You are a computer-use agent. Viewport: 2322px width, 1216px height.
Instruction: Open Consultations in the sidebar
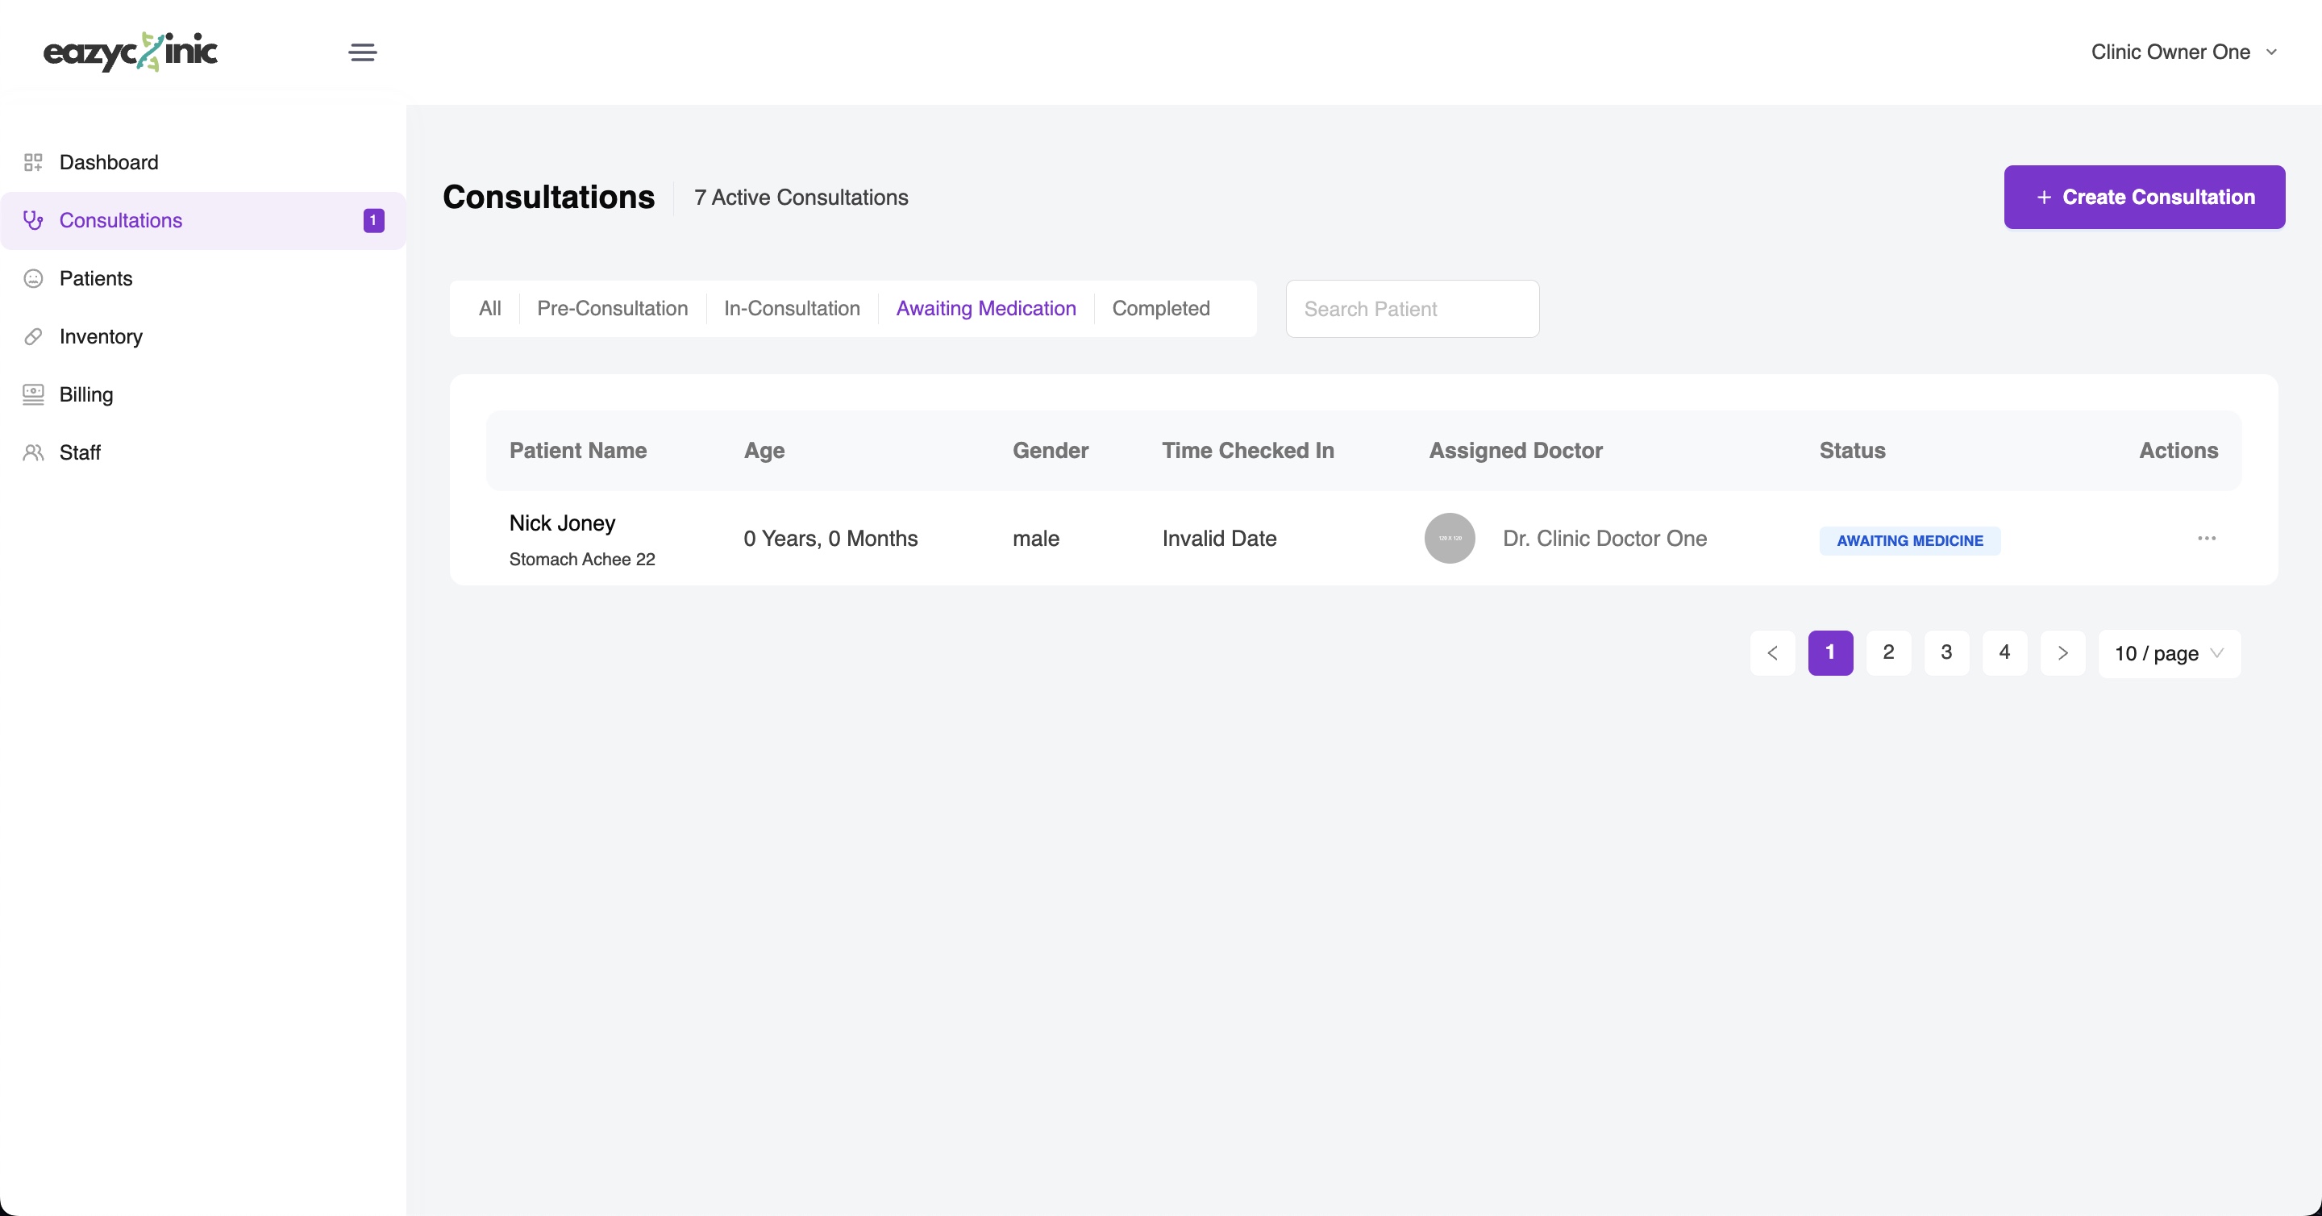point(203,220)
